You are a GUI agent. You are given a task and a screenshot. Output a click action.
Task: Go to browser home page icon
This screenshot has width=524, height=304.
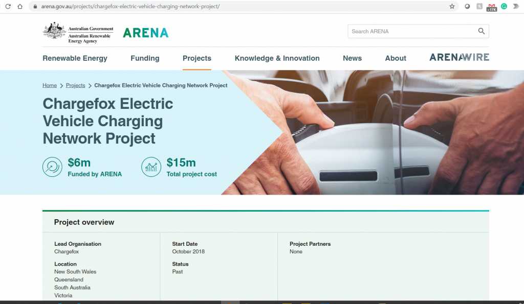click(x=20, y=6)
